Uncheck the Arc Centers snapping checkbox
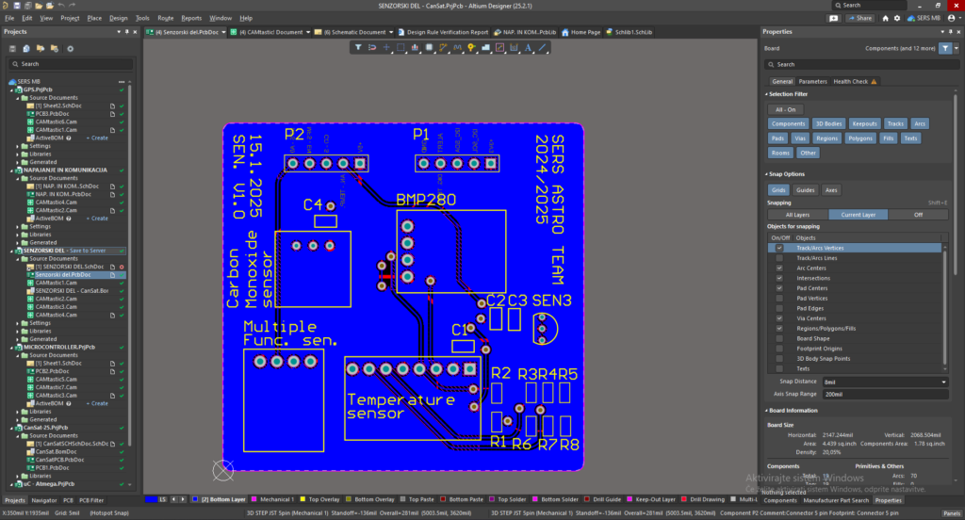Viewport: 965px width, 520px height. tap(778, 268)
